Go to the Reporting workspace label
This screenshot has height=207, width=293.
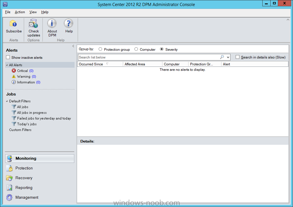(x=24, y=188)
